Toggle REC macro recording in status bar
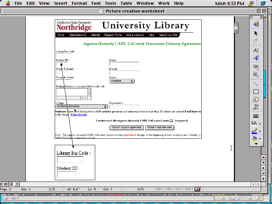 tap(159, 189)
